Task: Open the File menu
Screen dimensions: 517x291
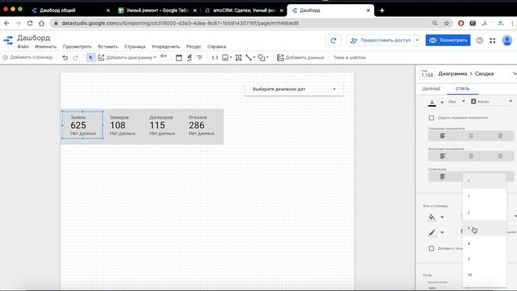Action: tap(23, 47)
